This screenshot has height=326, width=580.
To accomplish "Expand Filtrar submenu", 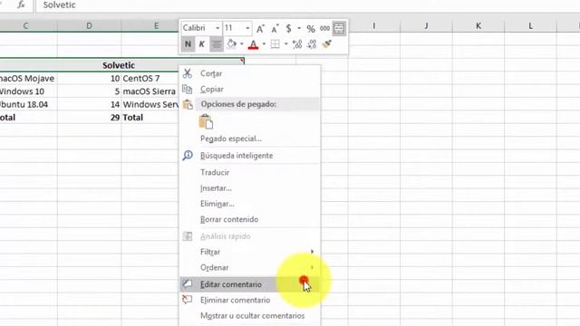I will 250,252.
